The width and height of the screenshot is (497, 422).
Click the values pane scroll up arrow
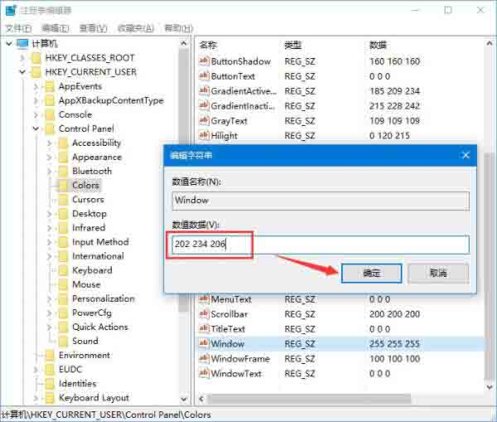coord(490,43)
